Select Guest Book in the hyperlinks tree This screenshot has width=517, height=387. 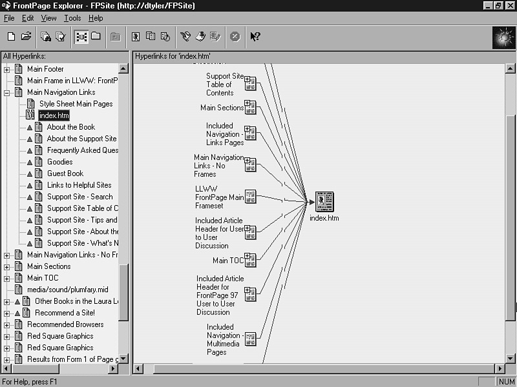65,174
